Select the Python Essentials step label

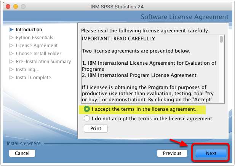coord(35,37)
